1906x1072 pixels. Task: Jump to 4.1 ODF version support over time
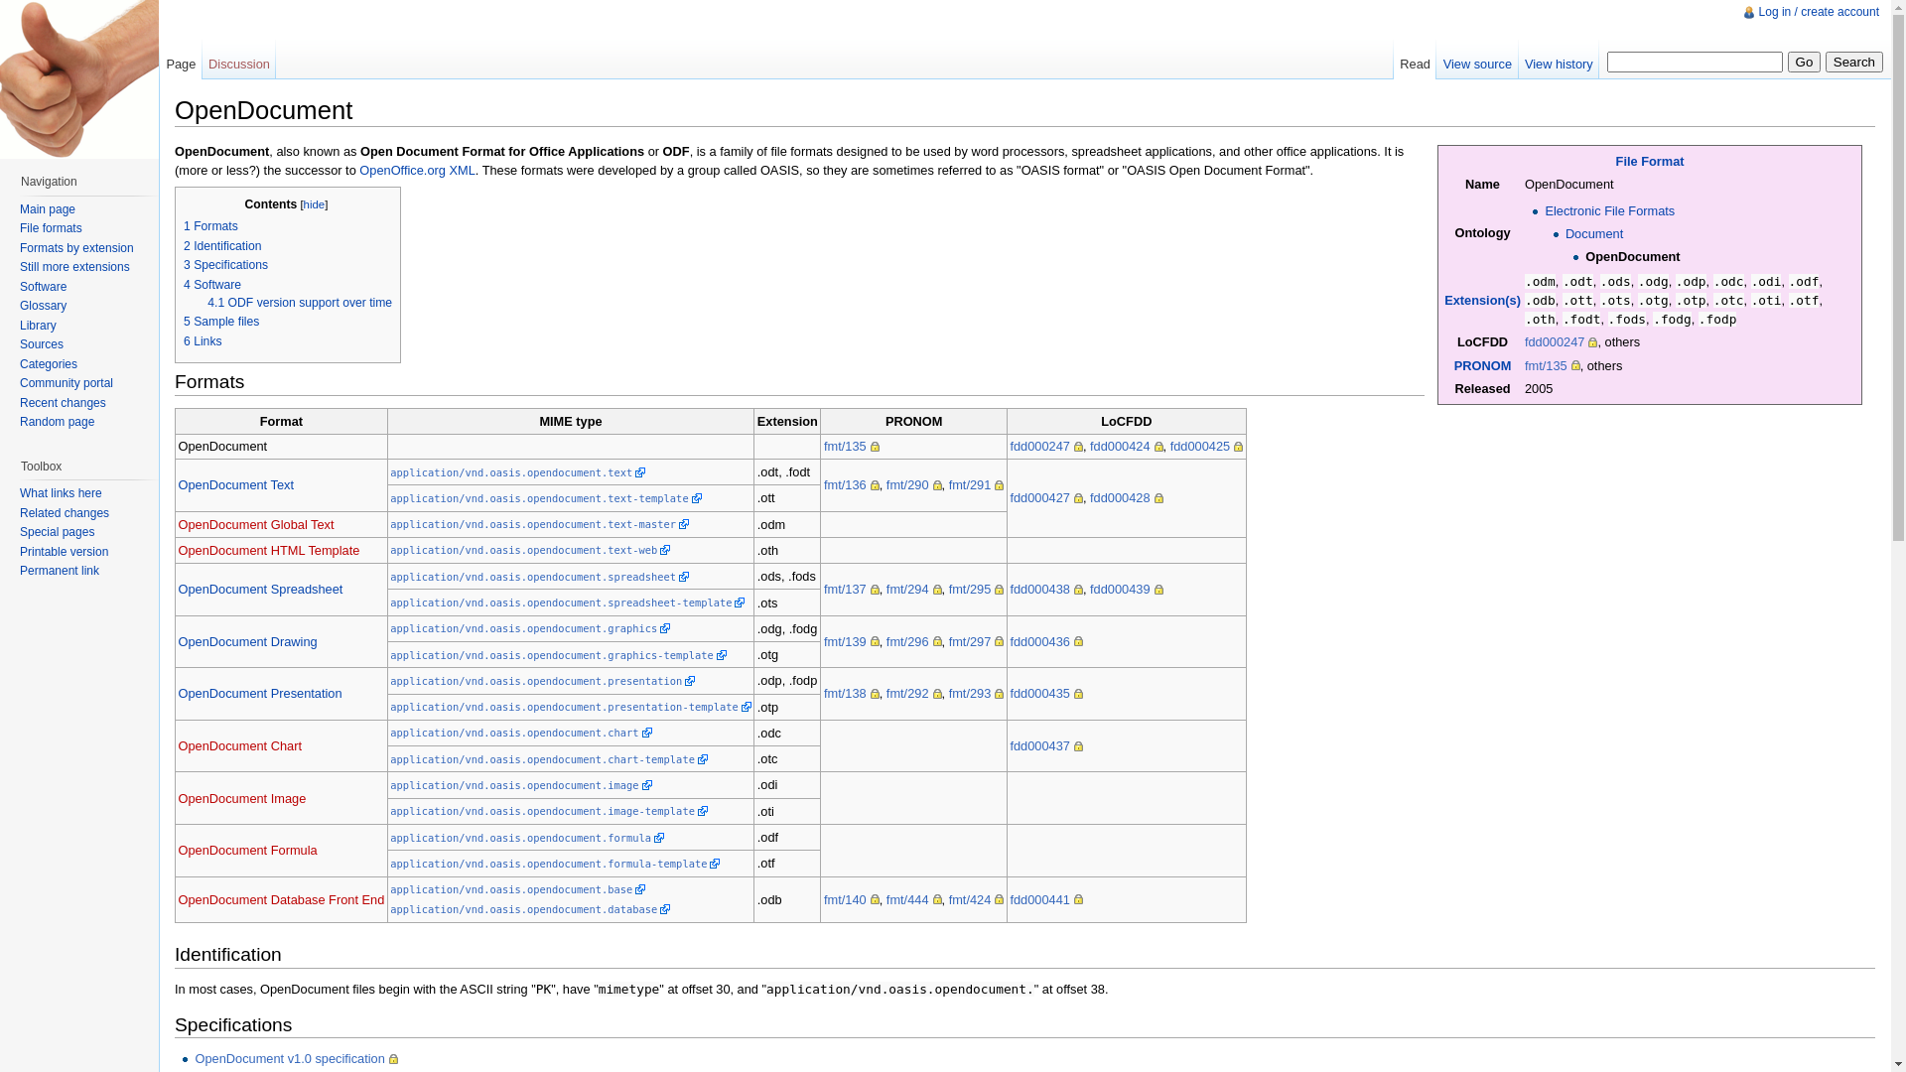(300, 303)
